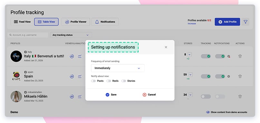The width and height of the screenshot is (260, 123).
Task: Expand Spain stories count chevron
Action: pos(190,75)
